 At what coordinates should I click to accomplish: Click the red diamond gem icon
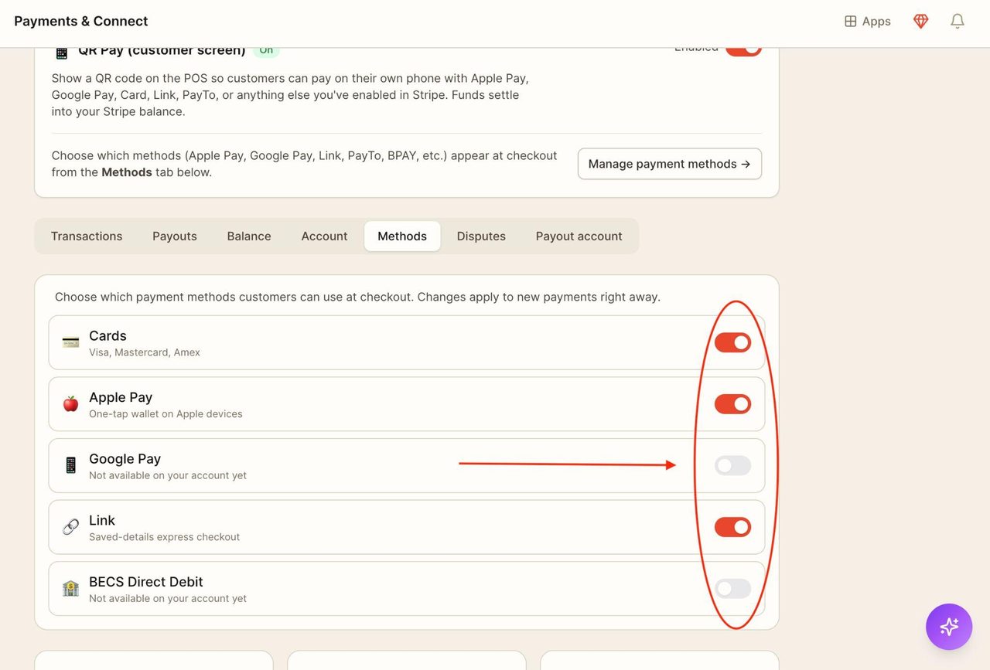click(920, 22)
